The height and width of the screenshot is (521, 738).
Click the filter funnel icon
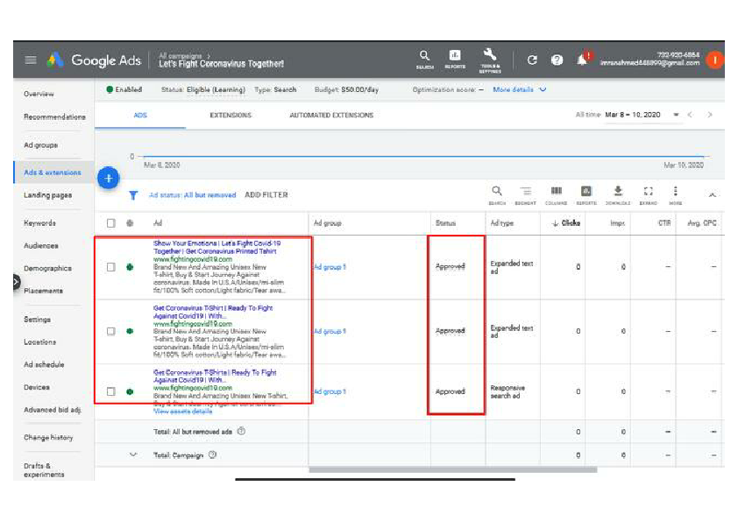tap(133, 195)
